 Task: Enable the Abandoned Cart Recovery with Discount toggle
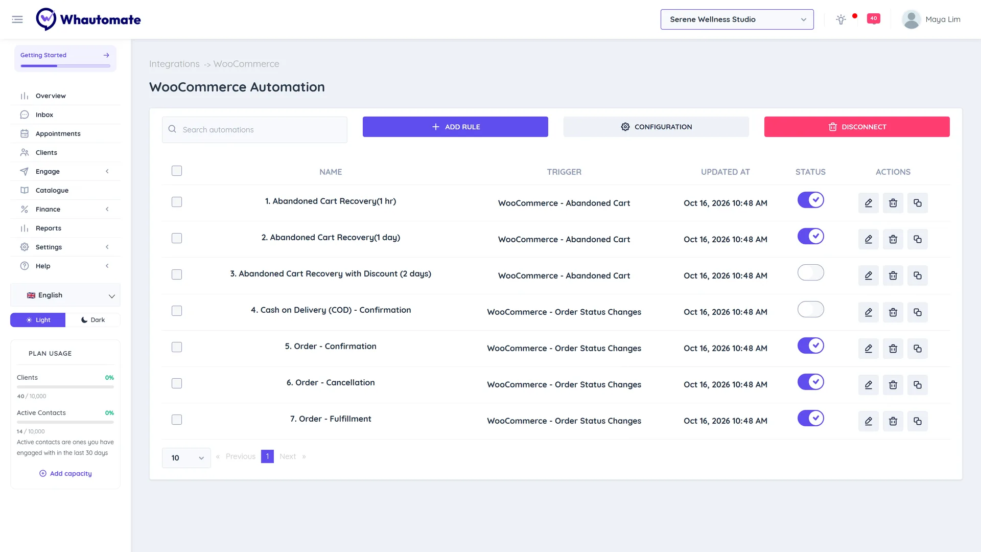(810, 272)
